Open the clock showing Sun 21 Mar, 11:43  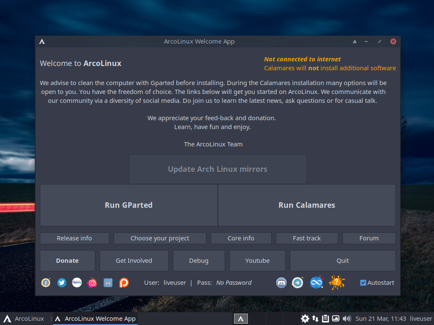380,319
